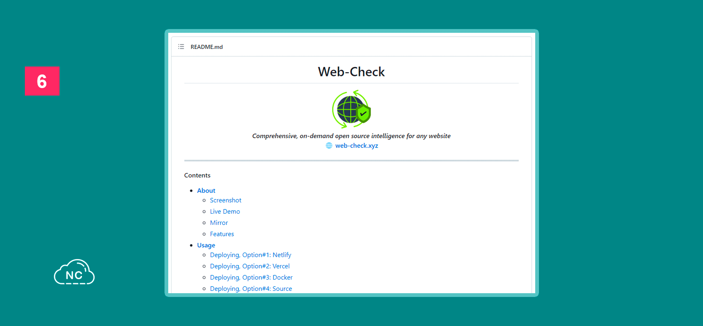This screenshot has width=703, height=326.
Task: Click the Contents heading text
Action: click(x=197, y=176)
